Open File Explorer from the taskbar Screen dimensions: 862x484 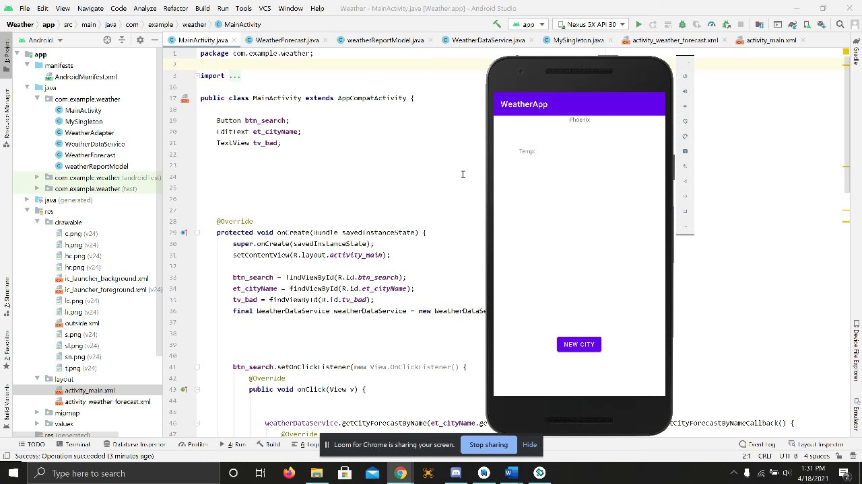click(x=317, y=473)
